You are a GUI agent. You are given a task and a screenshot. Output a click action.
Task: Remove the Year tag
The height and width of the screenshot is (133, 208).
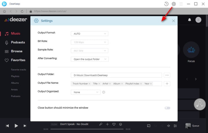click(x=151, y=84)
